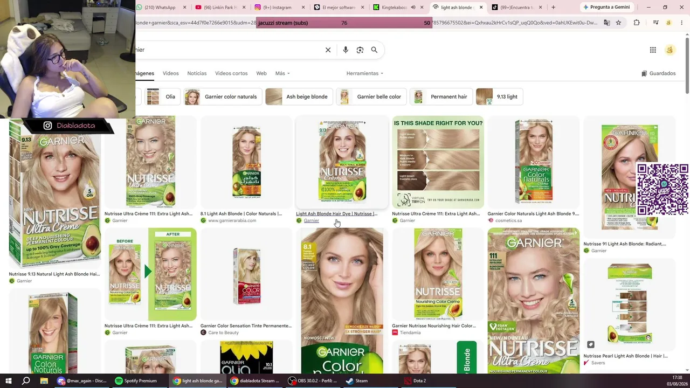Switch to OBS 30.0.2 in the taskbar
690x388 pixels.
313,381
